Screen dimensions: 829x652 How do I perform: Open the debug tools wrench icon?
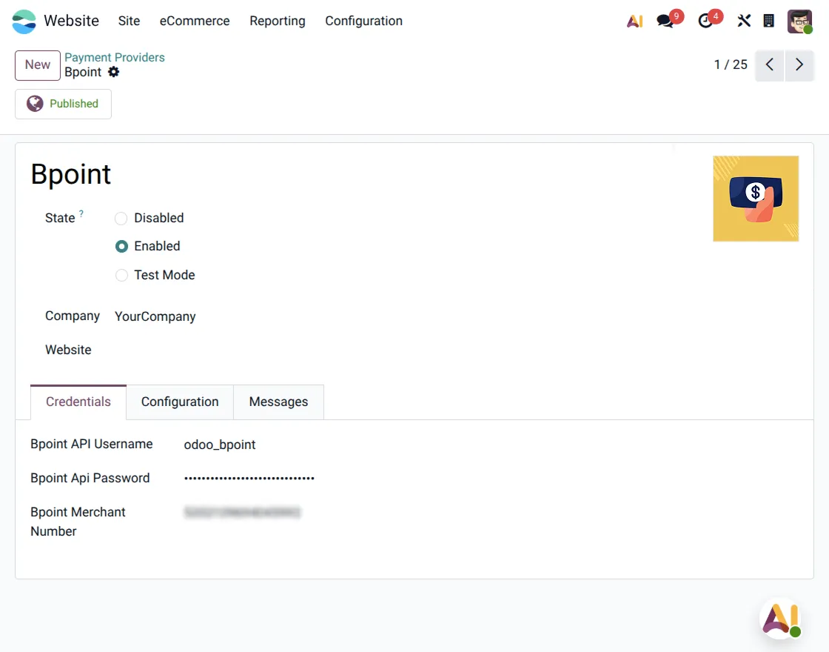click(744, 21)
